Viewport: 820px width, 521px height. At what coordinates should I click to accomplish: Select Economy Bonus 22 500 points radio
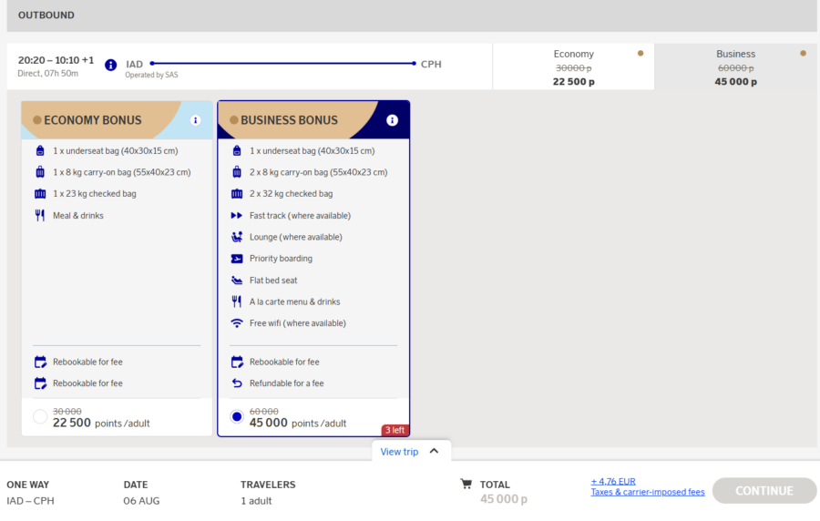pos(40,416)
